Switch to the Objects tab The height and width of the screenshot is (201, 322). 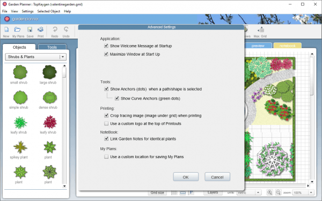pos(19,47)
